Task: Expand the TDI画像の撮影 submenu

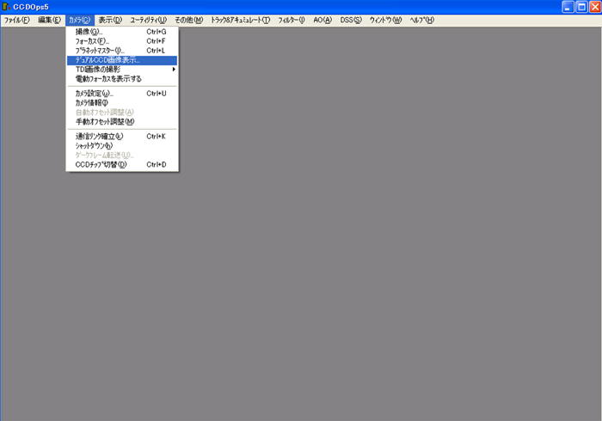Action: tap(98, 70)
